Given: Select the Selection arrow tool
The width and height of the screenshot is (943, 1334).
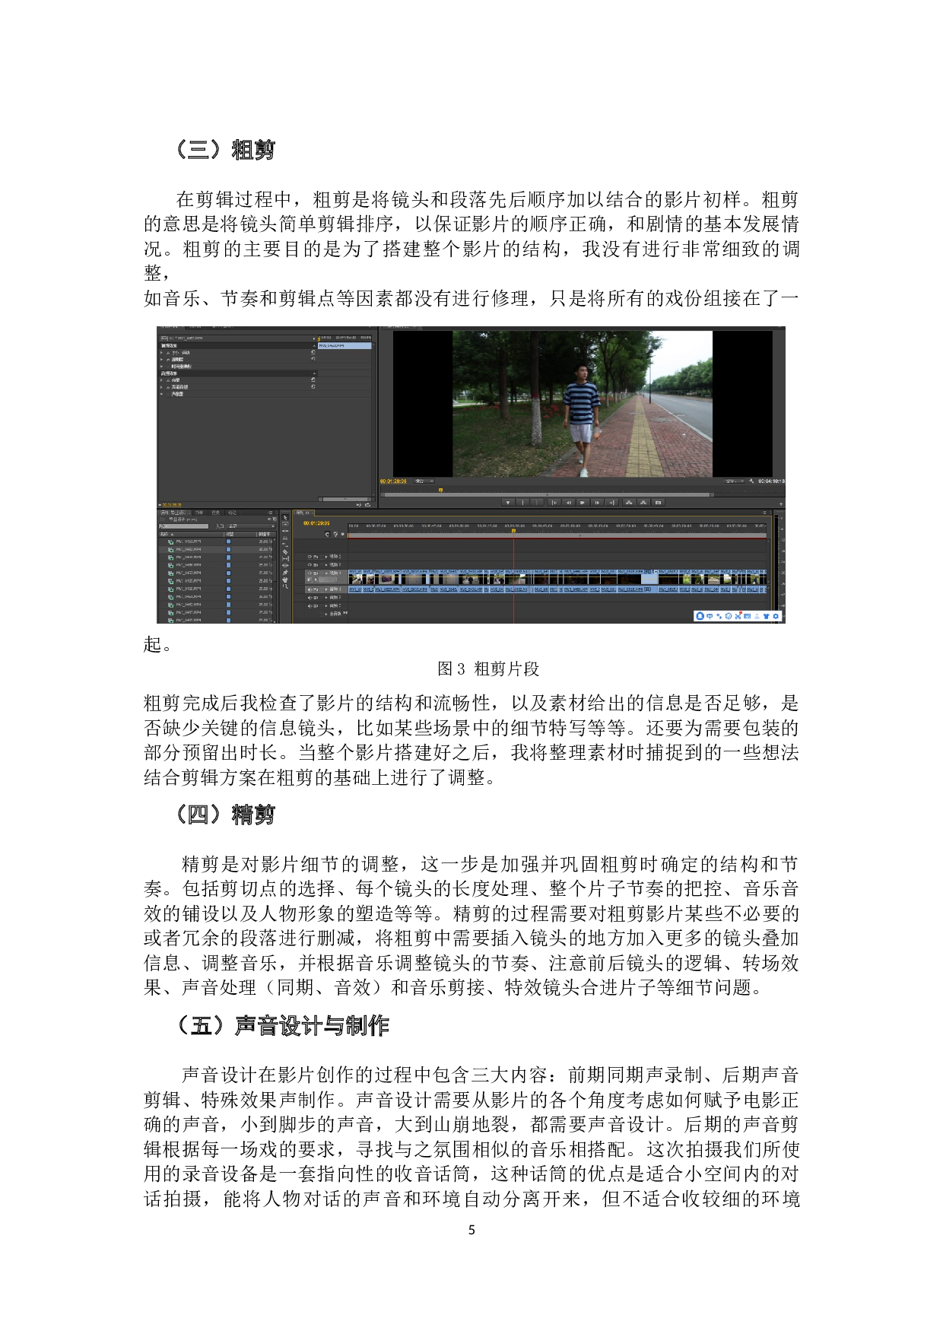Looking at the screenshot, I should pos(285,518).
